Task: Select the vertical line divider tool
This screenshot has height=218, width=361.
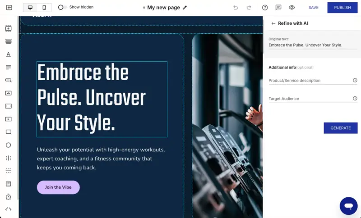Action: 8,158
